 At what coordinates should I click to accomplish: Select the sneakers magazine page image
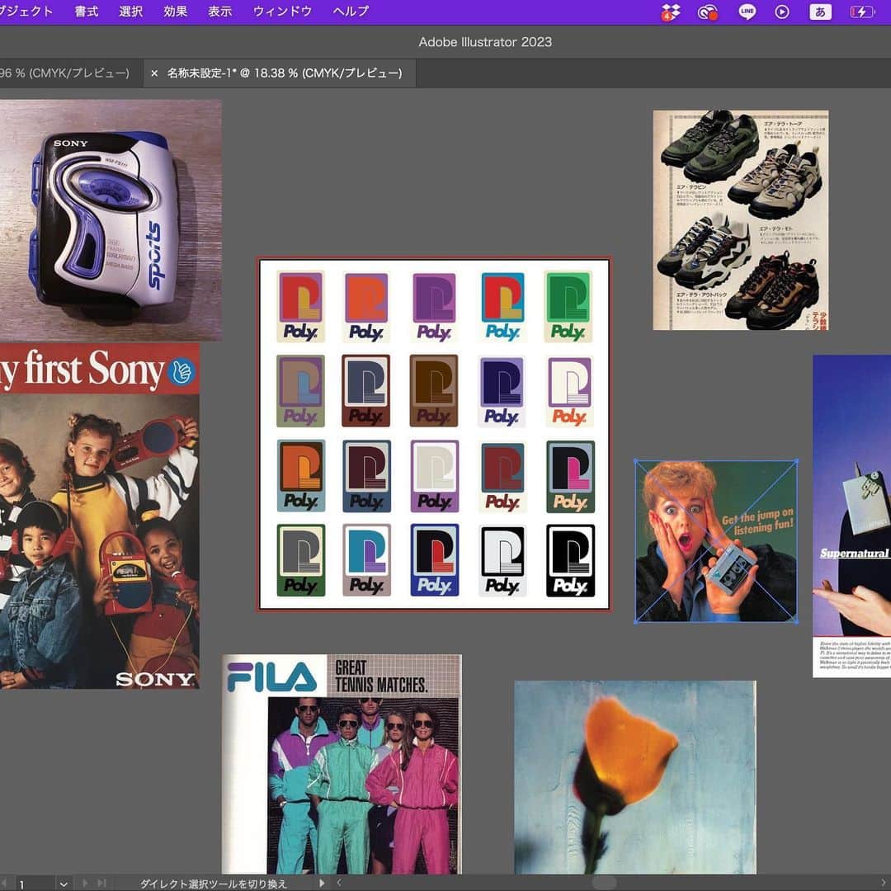[x=740, y=220]
